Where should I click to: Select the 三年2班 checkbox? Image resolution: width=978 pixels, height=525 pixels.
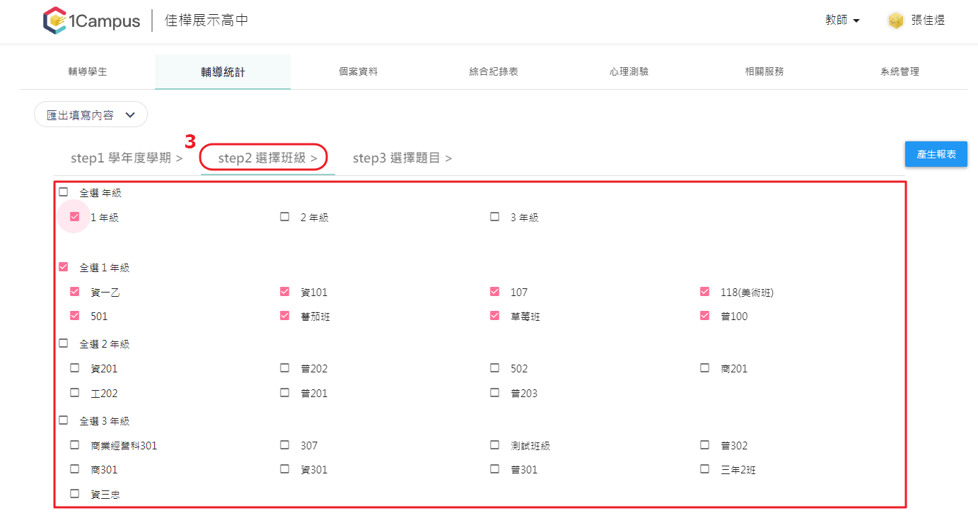tap(705, 469)
